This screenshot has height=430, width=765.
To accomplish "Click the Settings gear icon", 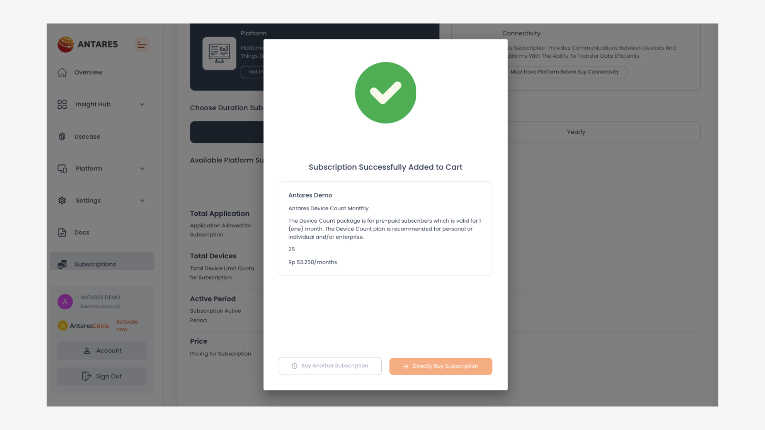I will [62, 201].
